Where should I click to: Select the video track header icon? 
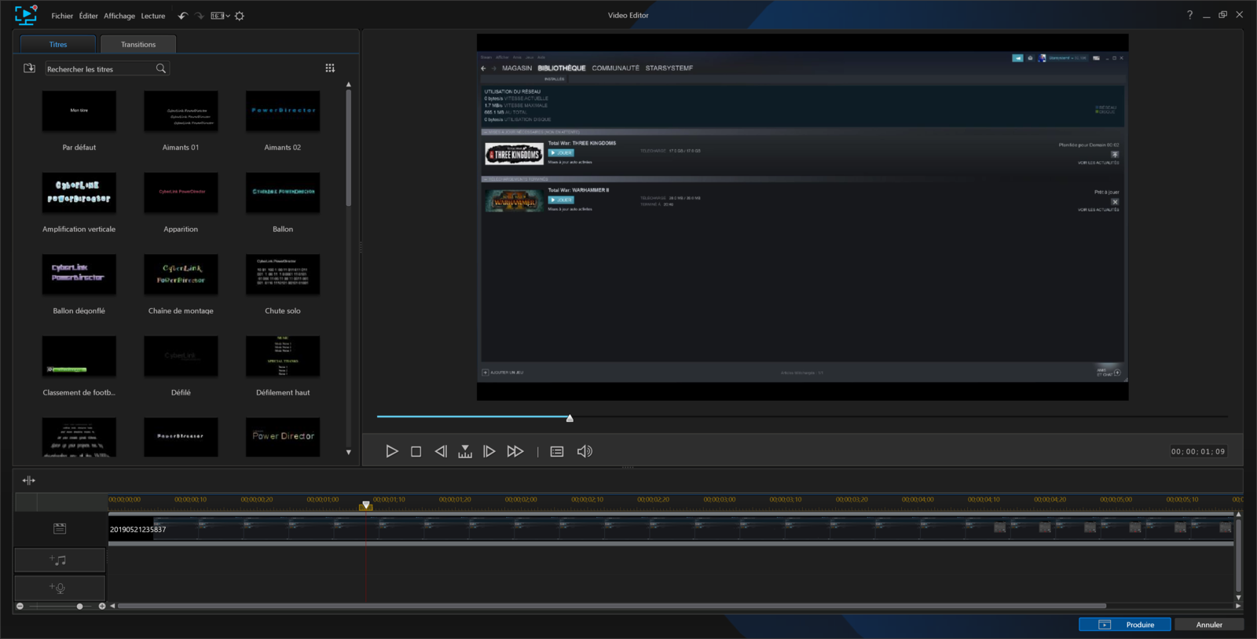click(60, 529)
